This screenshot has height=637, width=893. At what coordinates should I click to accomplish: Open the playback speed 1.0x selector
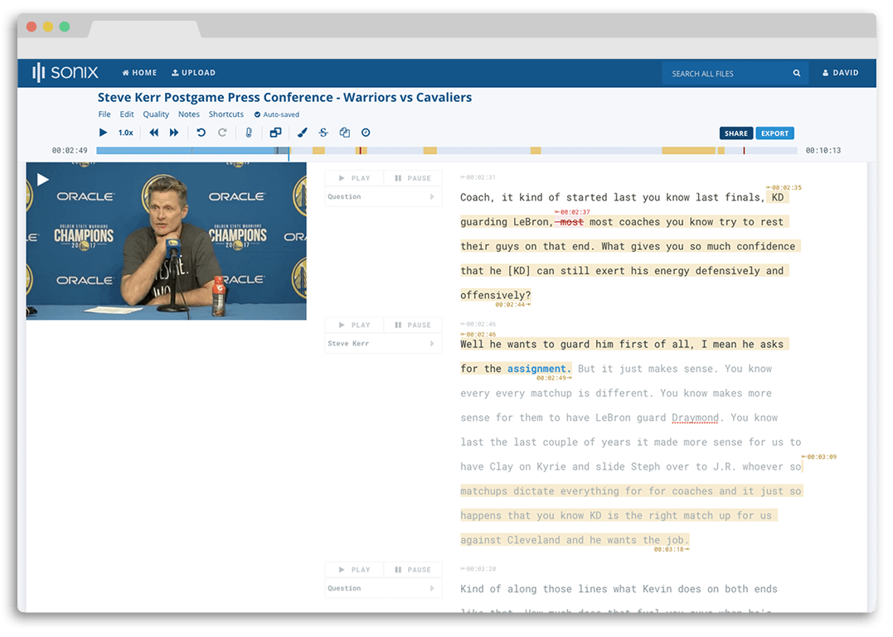(126, 133)
